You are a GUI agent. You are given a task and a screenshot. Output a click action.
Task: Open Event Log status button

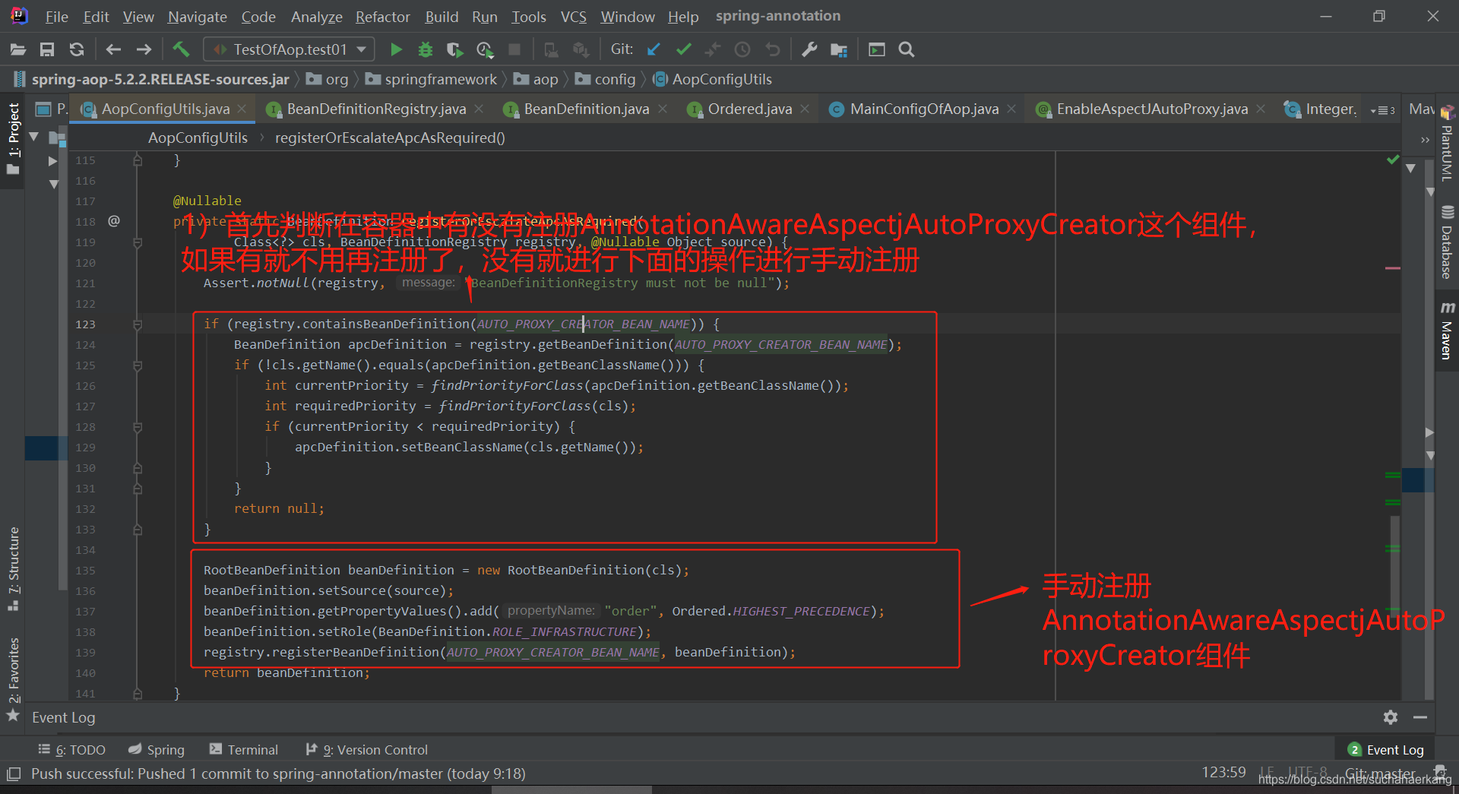point(1386,750)
